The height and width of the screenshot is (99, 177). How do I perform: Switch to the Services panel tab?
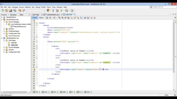tap(13, 15)
